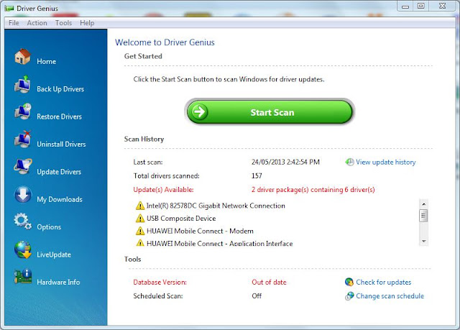Open Back Up Drivers from the sidebar
Image resolution: width=460 pixels, height=330 pixels.
[x=60, y=89]
